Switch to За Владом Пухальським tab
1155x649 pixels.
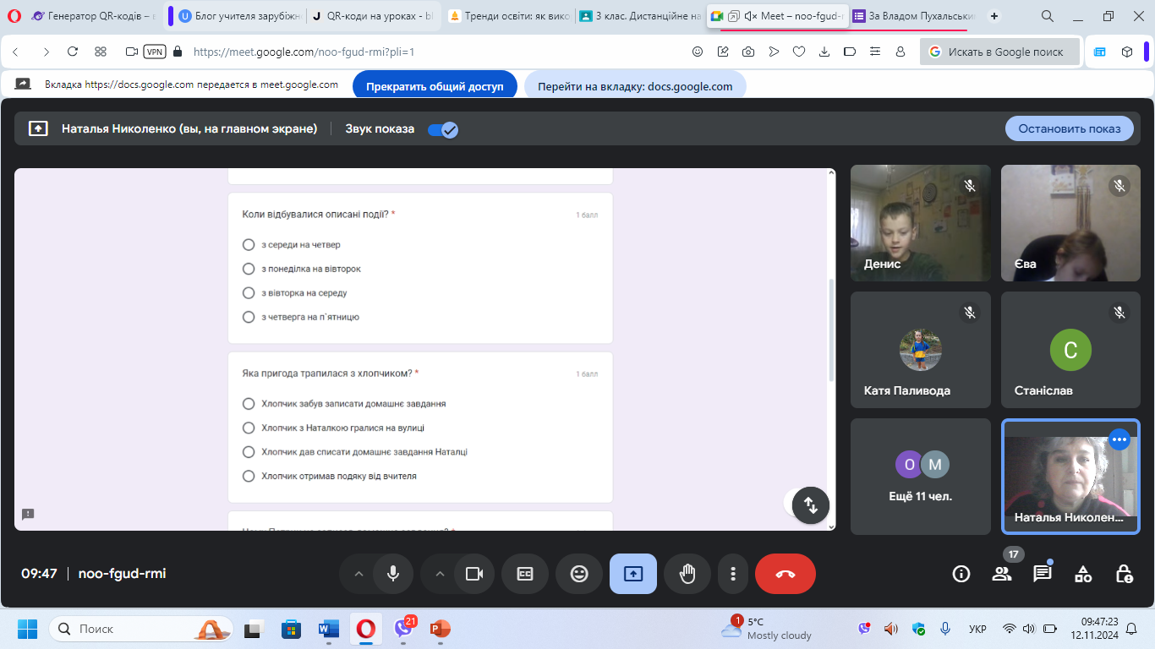[913, 16]
